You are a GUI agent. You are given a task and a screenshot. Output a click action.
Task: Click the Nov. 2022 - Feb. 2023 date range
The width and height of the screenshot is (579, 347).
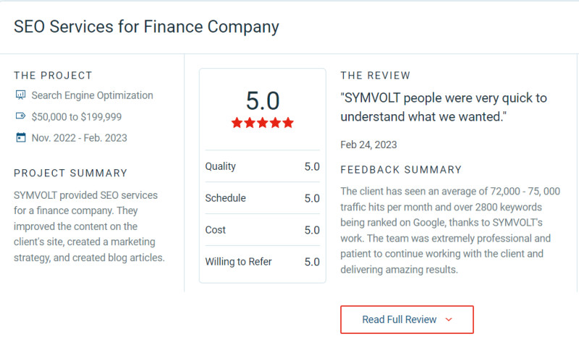tap(80, 137)
